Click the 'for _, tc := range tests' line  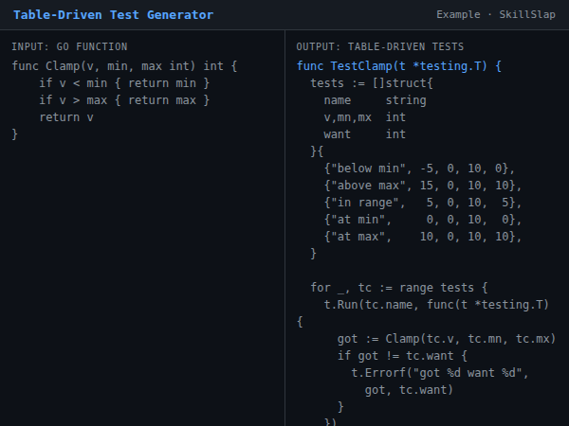pyautogui.click(x=398, y=288)
